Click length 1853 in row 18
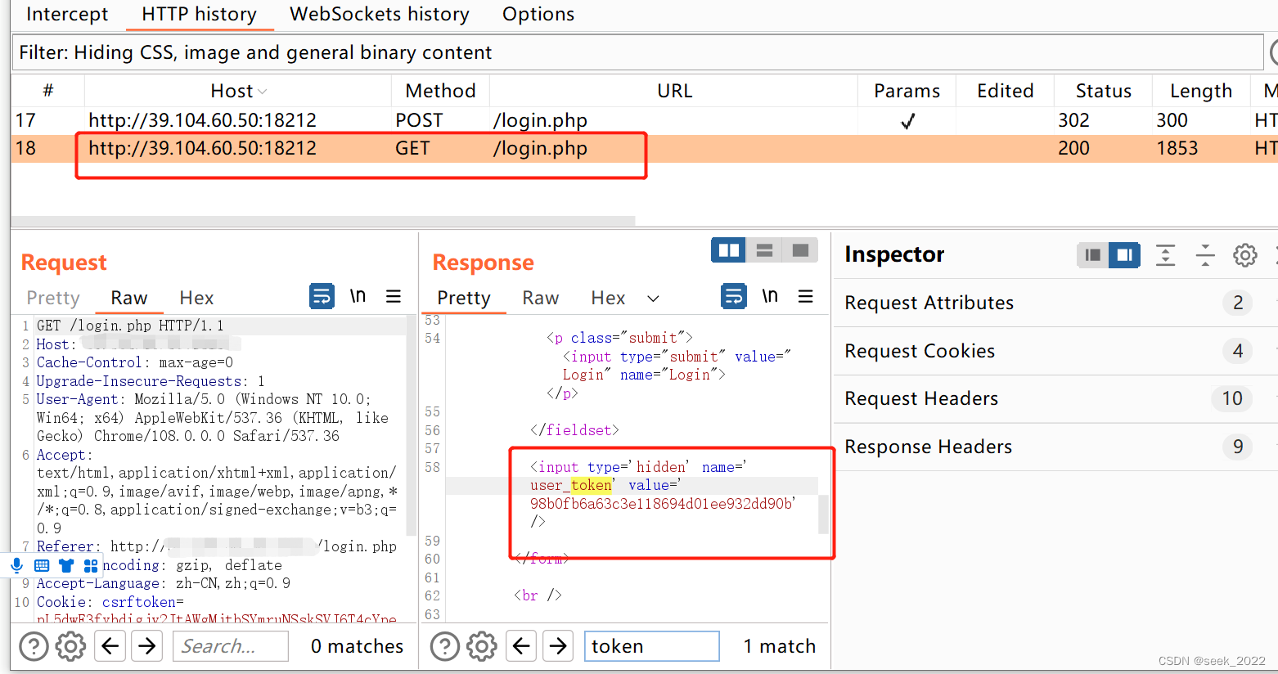The image size is (1278, 674). [x=1177, y=148]
